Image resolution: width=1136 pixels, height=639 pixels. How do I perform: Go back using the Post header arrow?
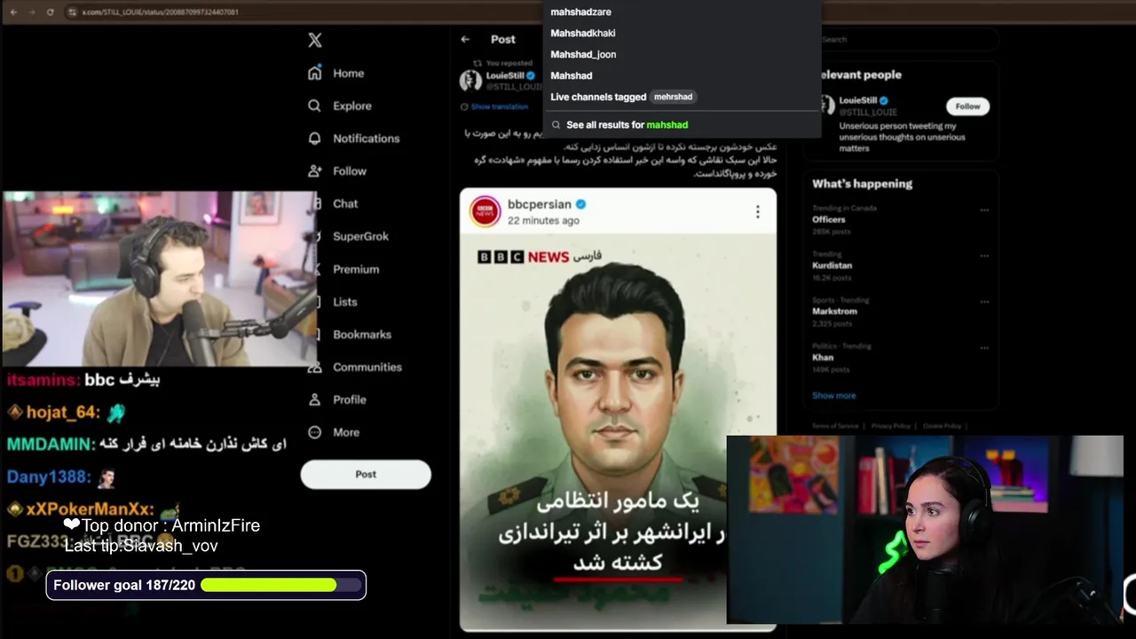coord(465,39)
